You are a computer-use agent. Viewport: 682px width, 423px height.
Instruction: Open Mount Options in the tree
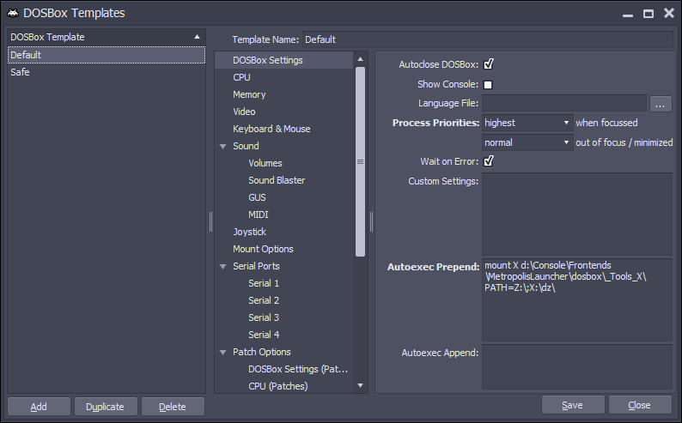[x=263, y=249]
